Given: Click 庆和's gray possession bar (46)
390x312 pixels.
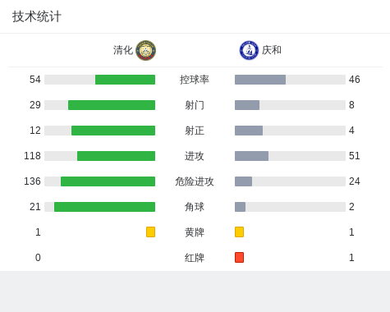Looking at the screenshot, I should coord(260,80).
